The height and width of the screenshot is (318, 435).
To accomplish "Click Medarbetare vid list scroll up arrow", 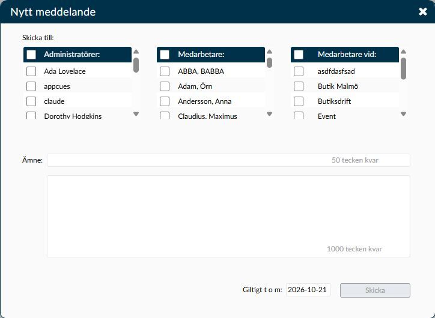I will (403, 52).
